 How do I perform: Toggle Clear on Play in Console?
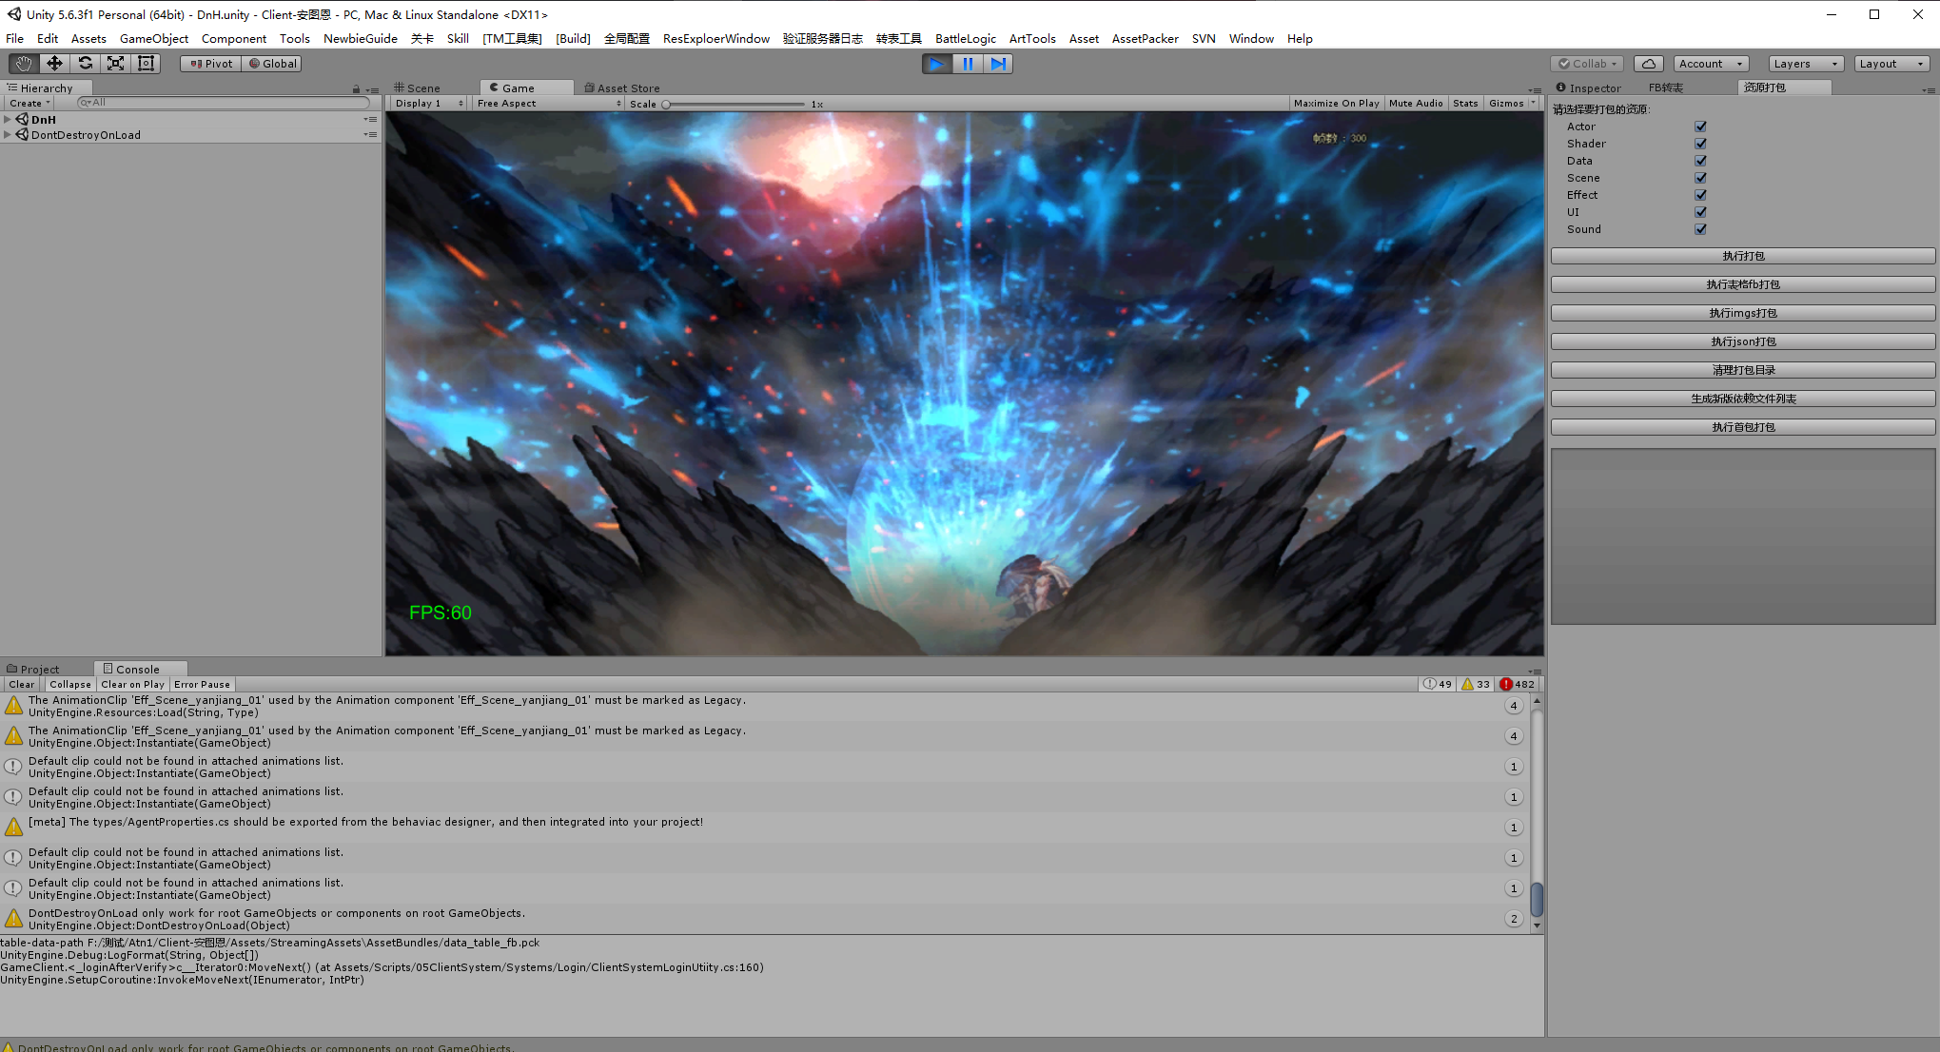point(132,684)
